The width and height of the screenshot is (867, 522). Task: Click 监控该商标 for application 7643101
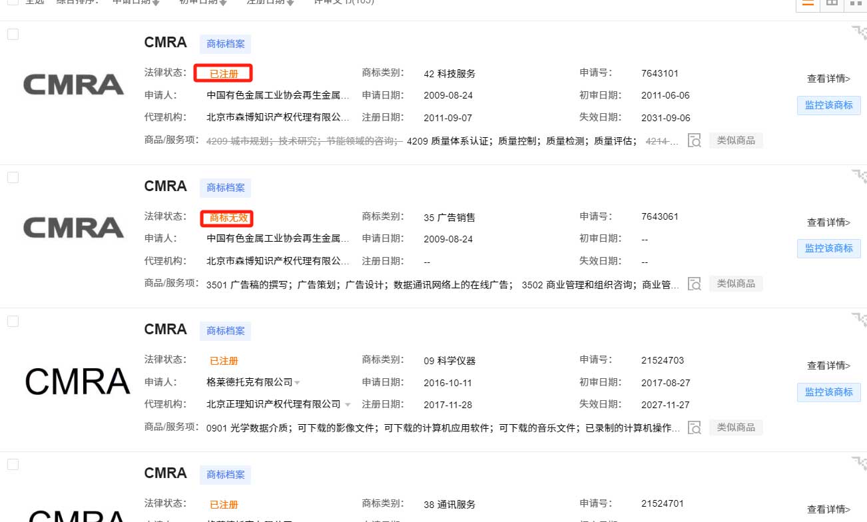coord(829,105)
